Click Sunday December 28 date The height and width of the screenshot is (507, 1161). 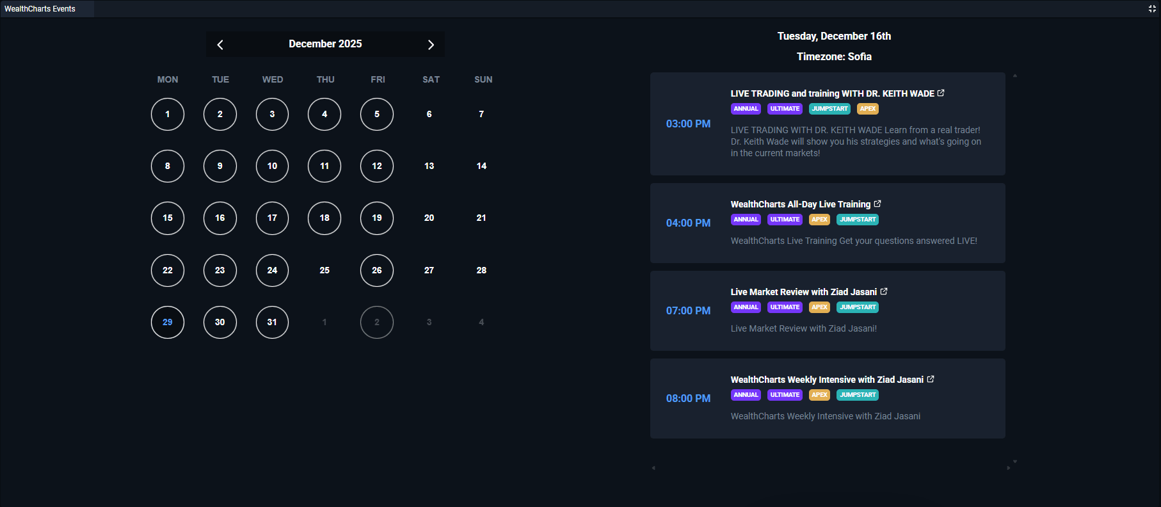(x=481, y=270)
